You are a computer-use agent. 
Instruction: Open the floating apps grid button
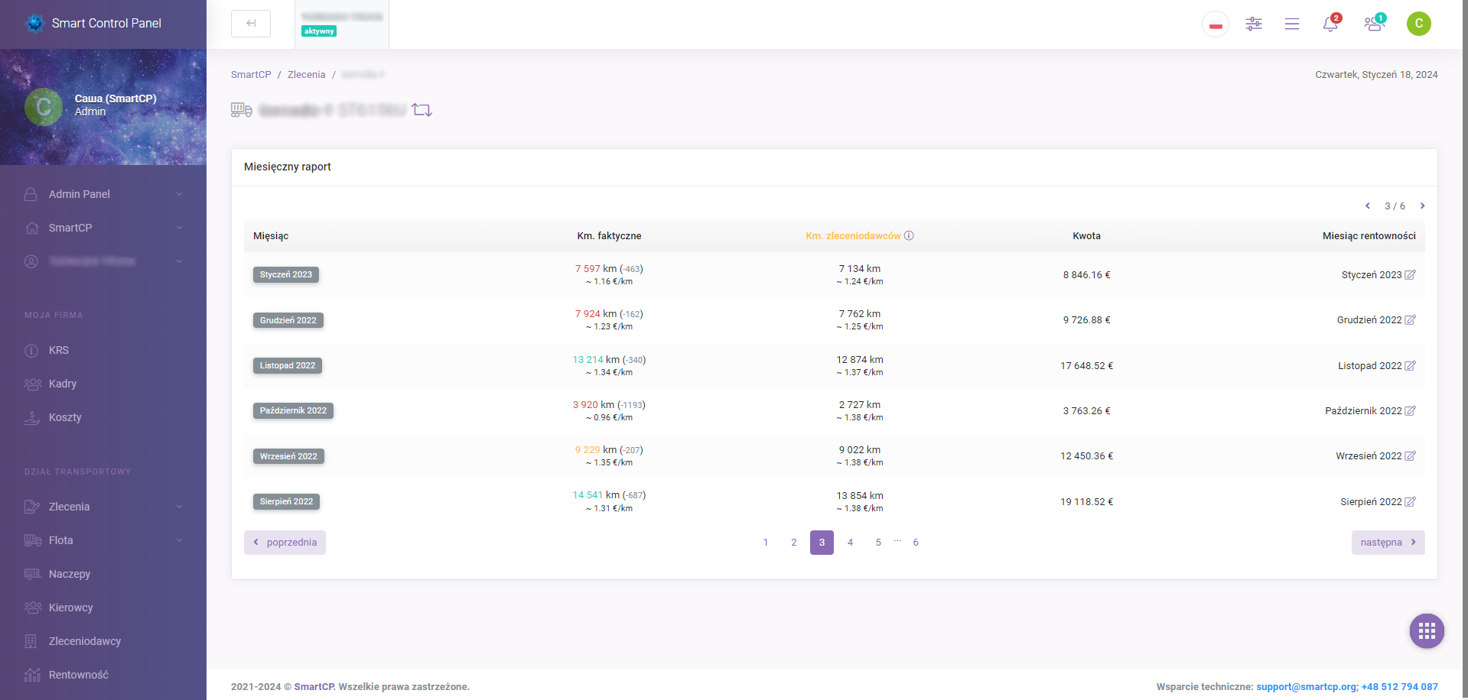click(x=1427, y=630)
